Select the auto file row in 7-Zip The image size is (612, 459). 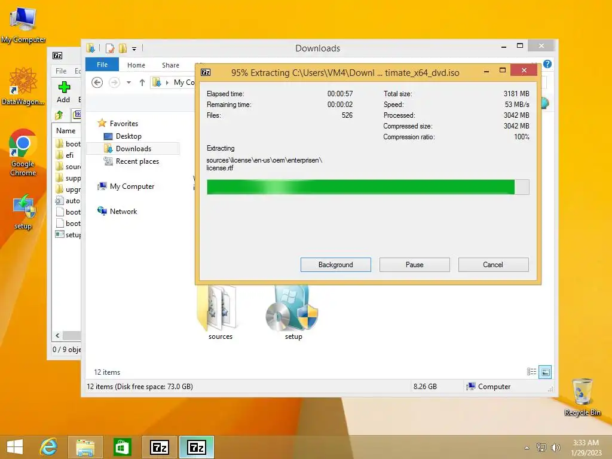[68, 201]
